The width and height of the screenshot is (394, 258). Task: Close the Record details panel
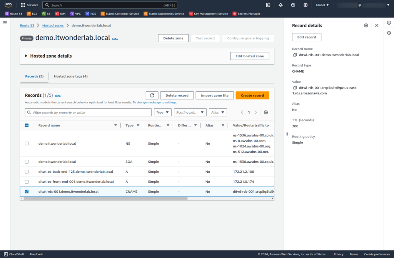(377, 25)
